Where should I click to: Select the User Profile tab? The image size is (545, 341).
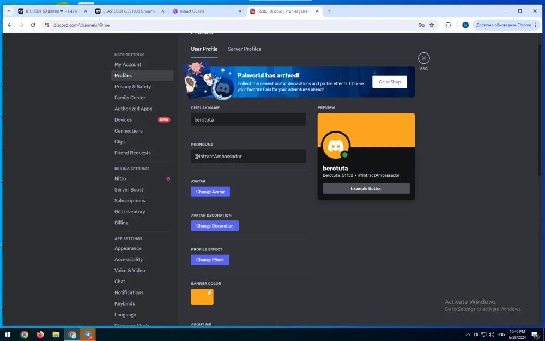pos(204,49)
